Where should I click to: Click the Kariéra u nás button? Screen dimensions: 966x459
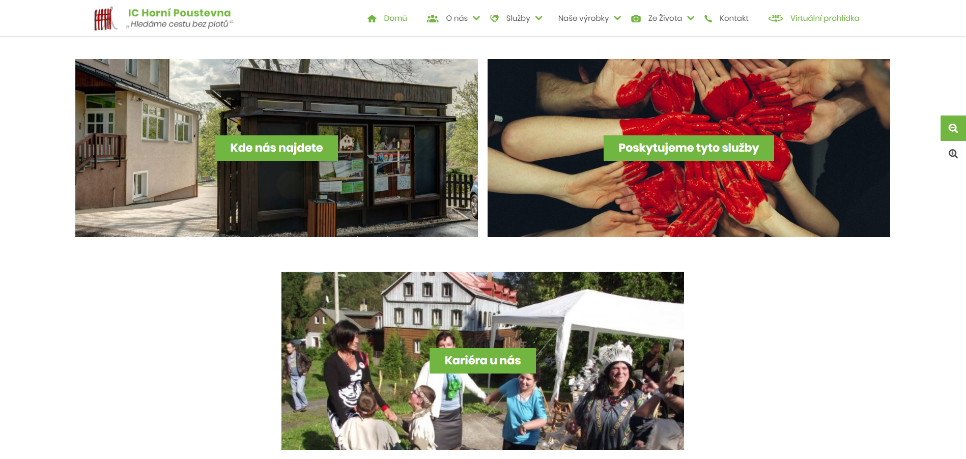click(482, 361)
